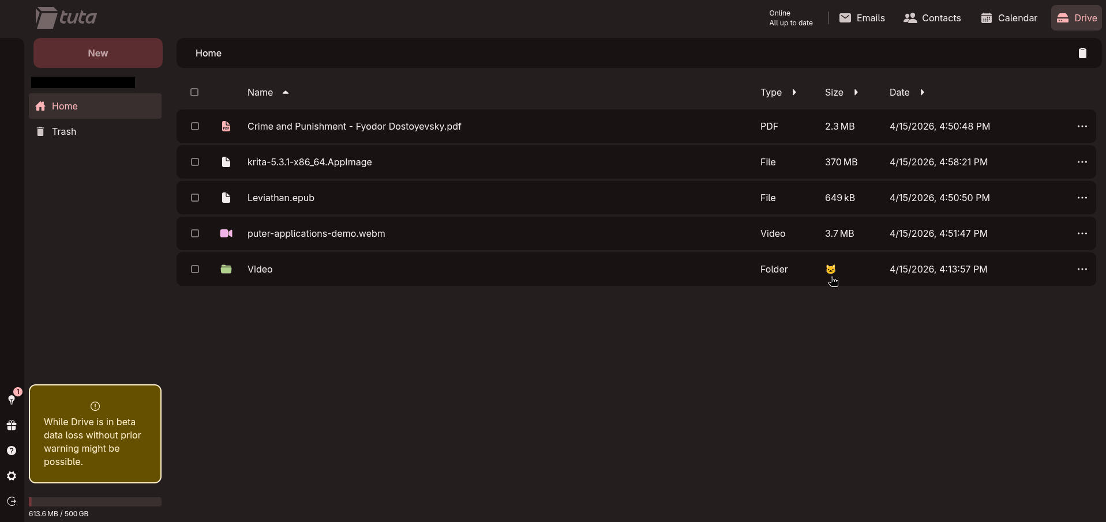Click the Tuta logo
Screen dimensions: 1106x522
tap(65, 17)
